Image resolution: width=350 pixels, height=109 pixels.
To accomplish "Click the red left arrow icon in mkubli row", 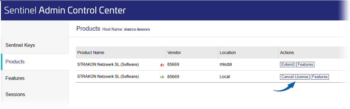I will [162, 65].
